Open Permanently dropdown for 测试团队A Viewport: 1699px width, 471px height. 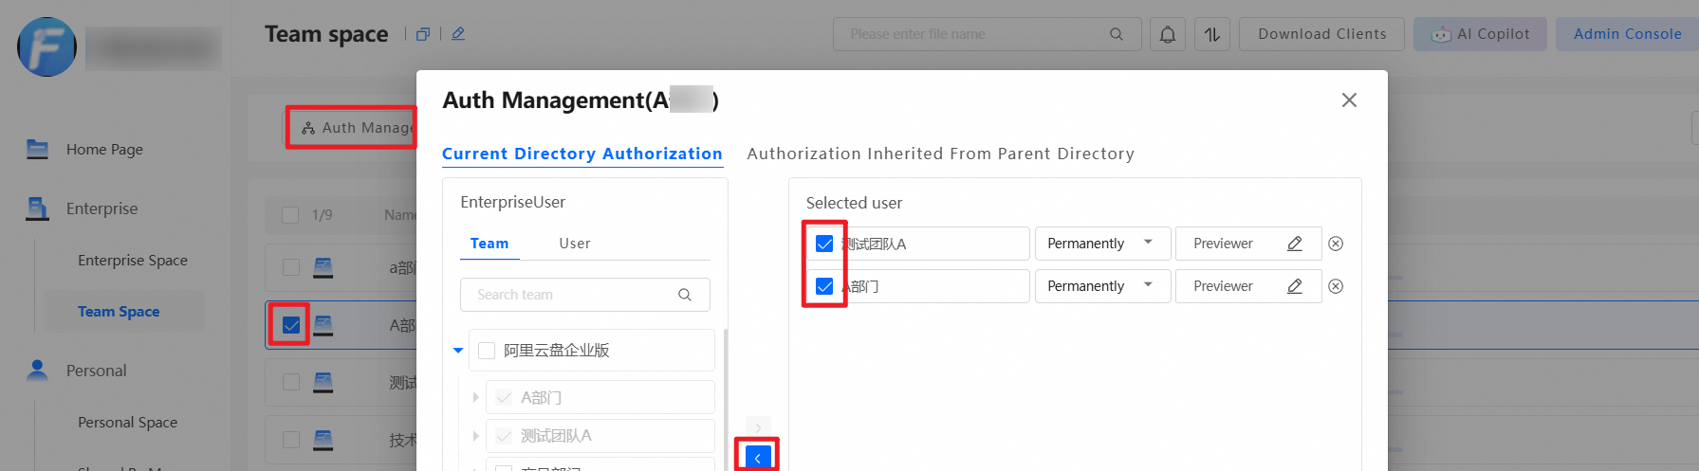point(1102,244)
